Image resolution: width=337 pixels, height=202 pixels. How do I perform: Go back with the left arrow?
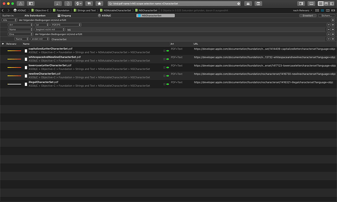(x=2, y=10)
